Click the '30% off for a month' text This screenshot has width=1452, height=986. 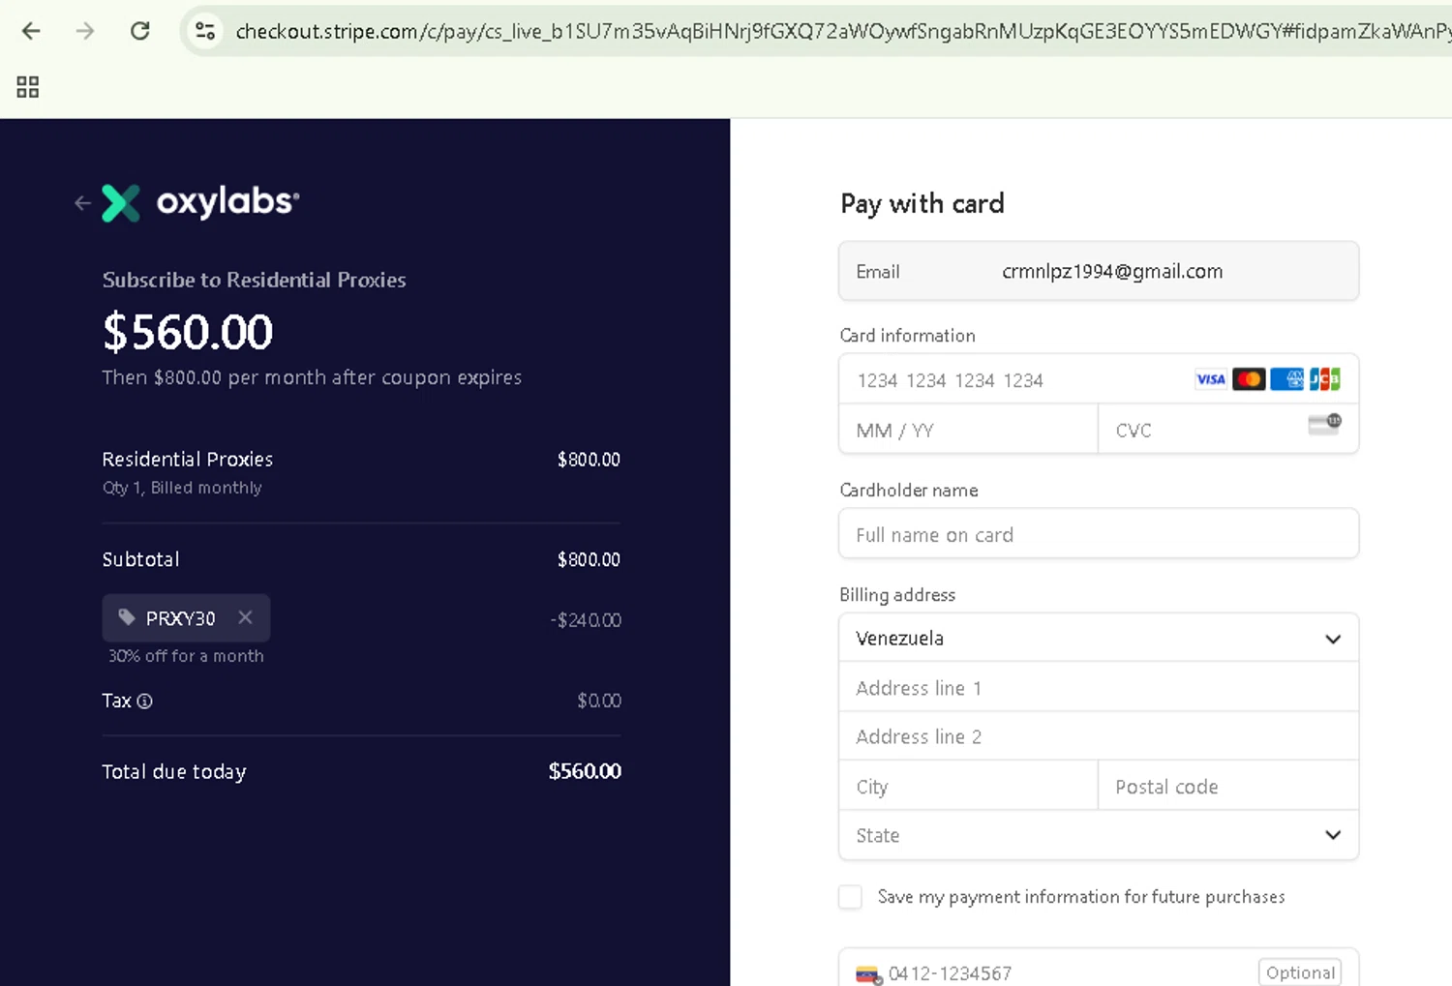coord(186,655)
